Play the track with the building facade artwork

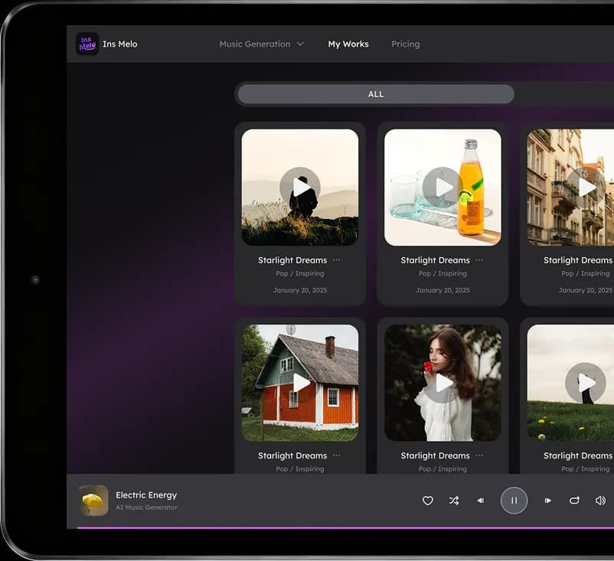pos(586,188)
